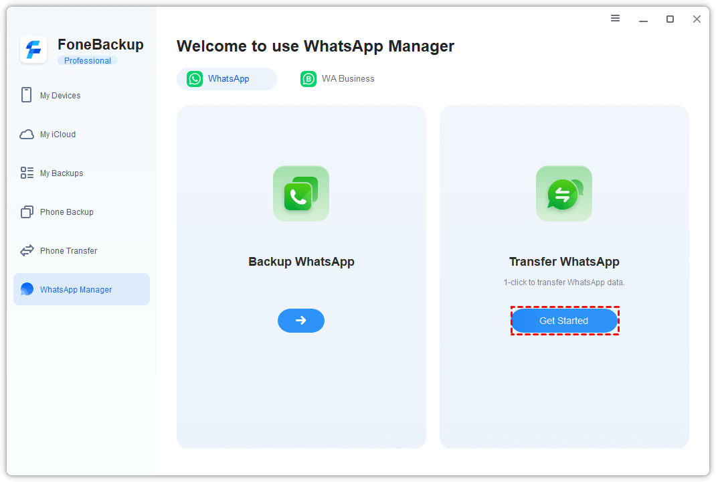Click the Backup WhatsApp phone card icon
716x482 pixels.
tap(301, 193)
